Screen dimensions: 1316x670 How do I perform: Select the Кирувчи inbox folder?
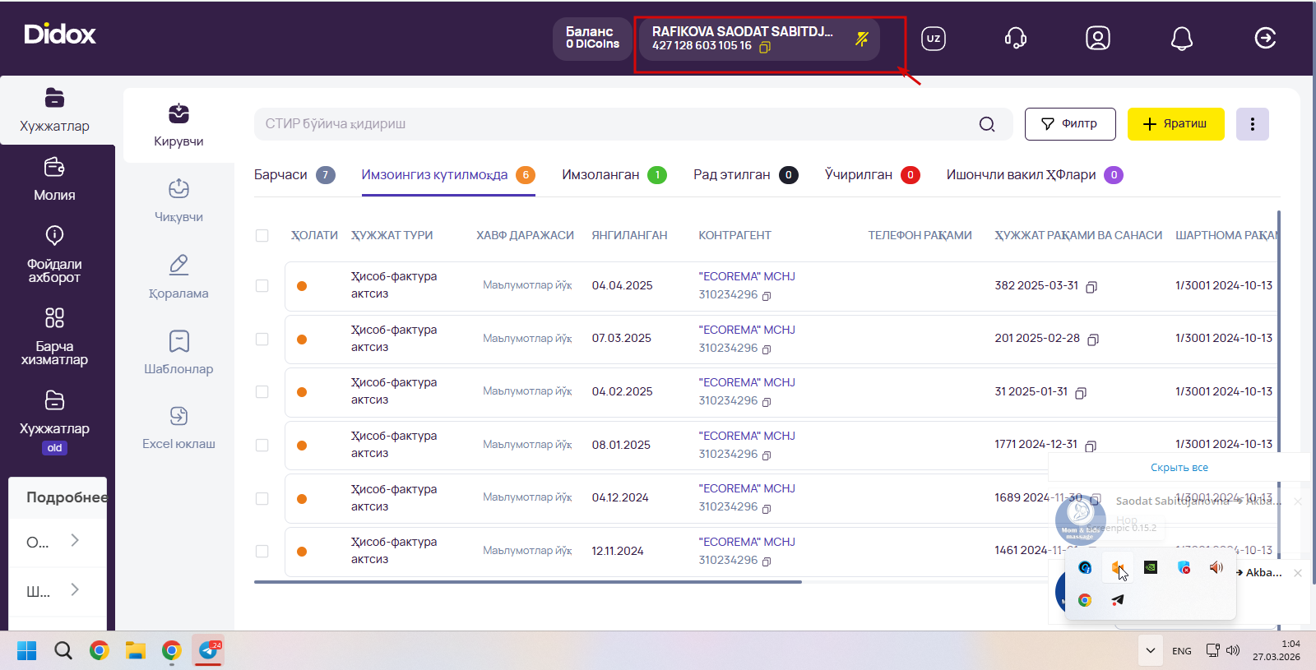pyautogui.click(x=178, y=125)
